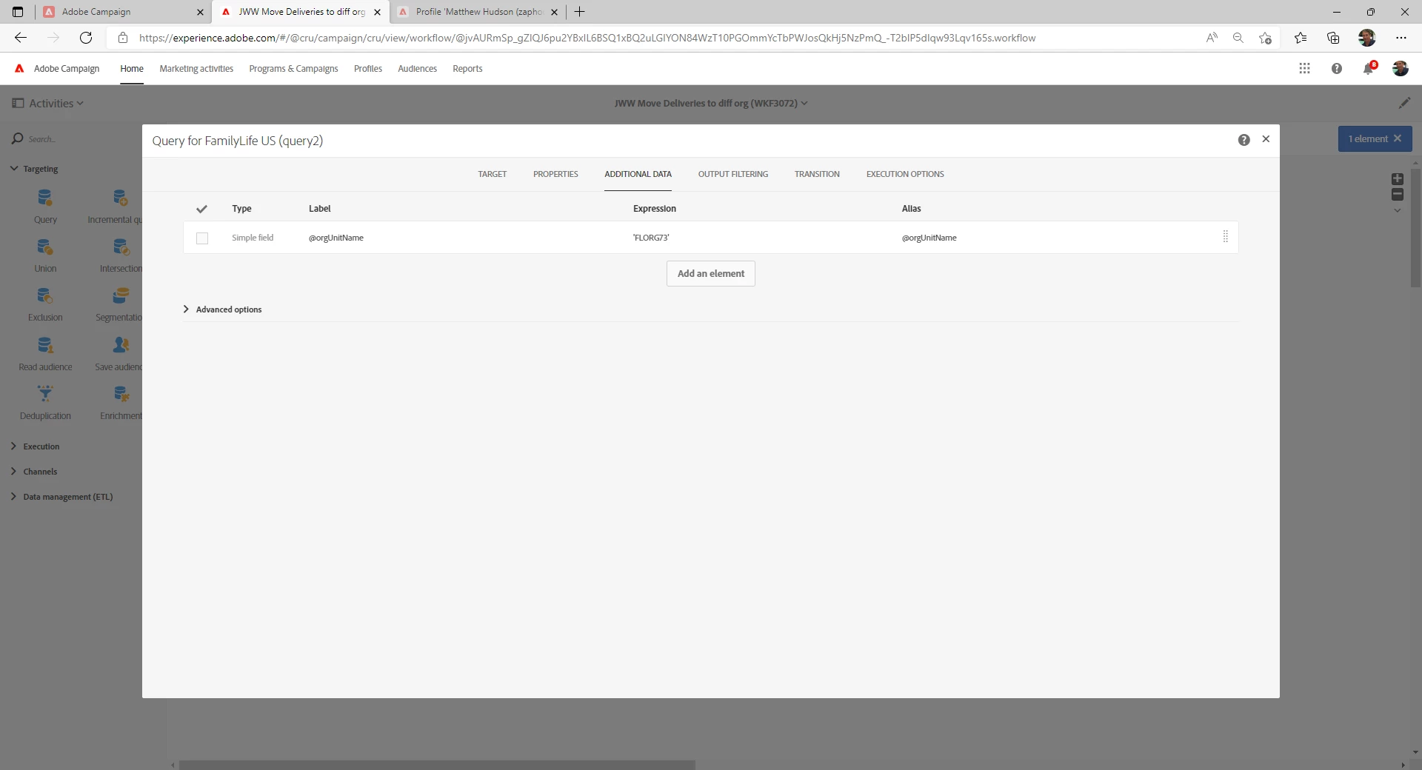Screen dimensions: 1422x770
Task: Open the row options handle for @orgUnitName
Action: click(x=1226, y=237)
